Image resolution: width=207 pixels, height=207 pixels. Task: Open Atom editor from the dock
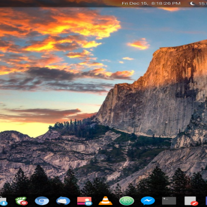[x=127, y=201]
